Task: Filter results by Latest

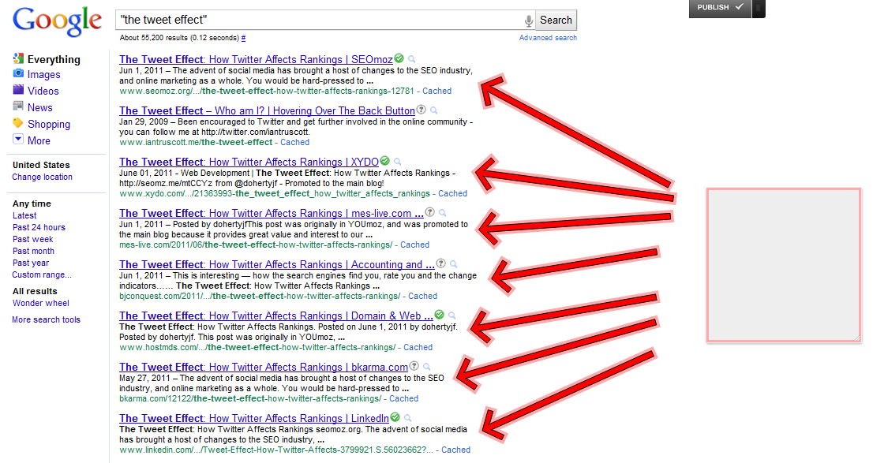Action: (24, 215)
